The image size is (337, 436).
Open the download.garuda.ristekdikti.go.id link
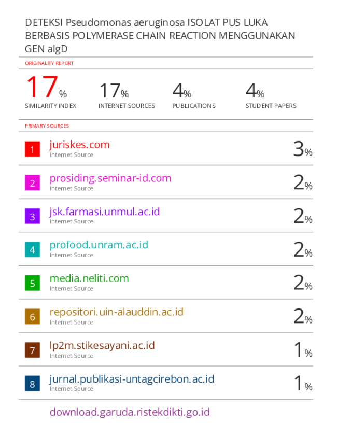tap(130, 412)
